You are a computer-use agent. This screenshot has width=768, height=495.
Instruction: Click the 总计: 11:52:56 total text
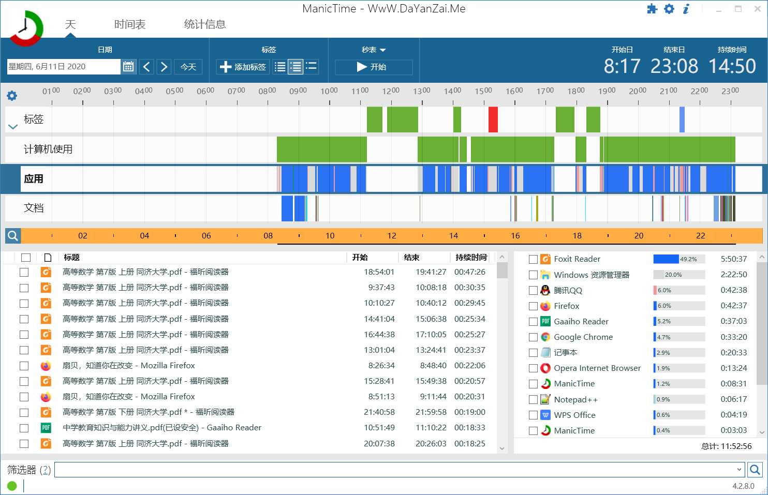tap(727, 446)
